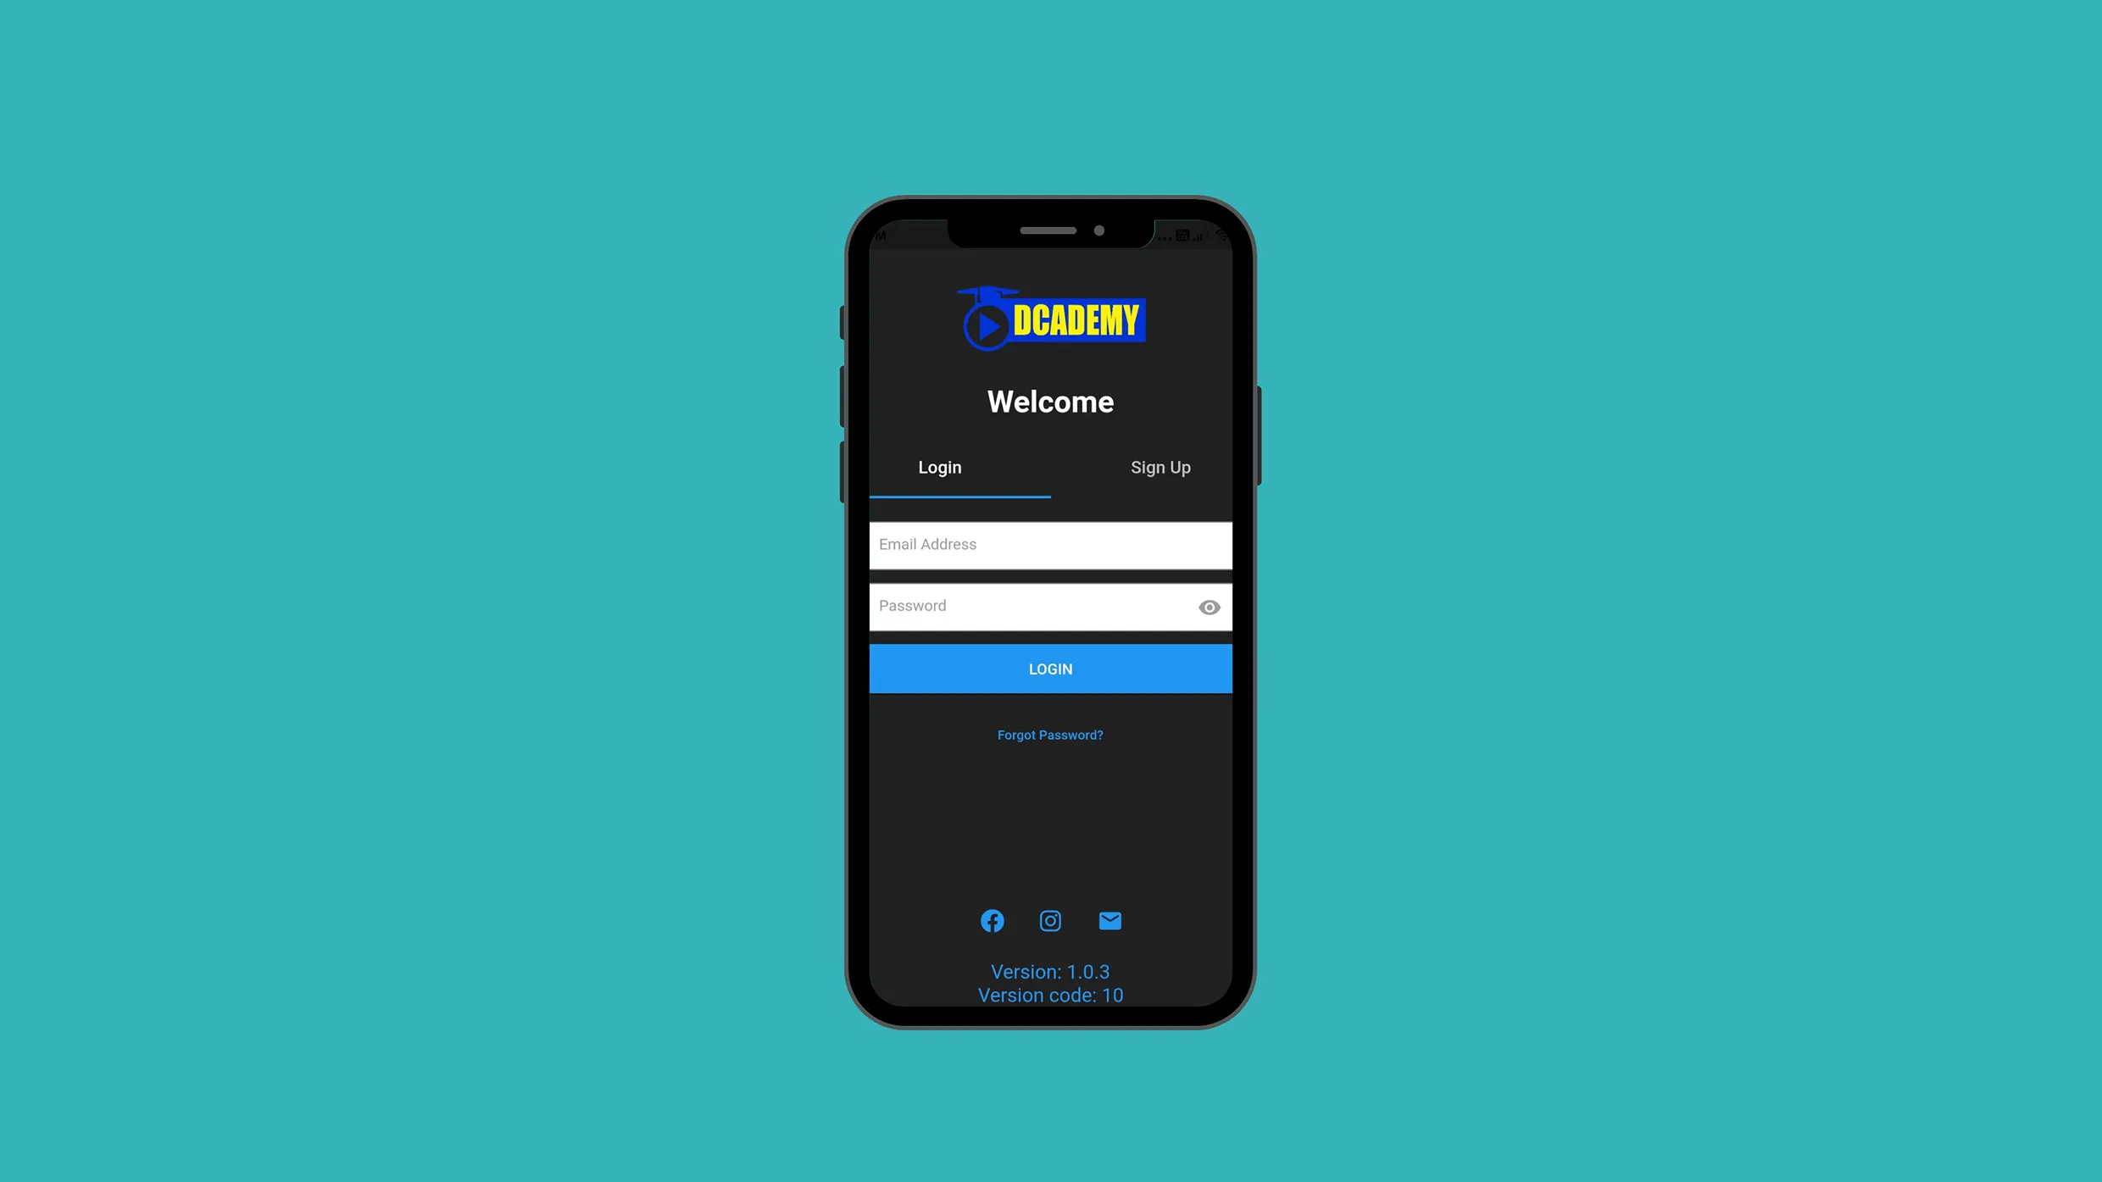Toggle the Login tab selection
The image size is (2102, 1182).
tap(940, 468)
